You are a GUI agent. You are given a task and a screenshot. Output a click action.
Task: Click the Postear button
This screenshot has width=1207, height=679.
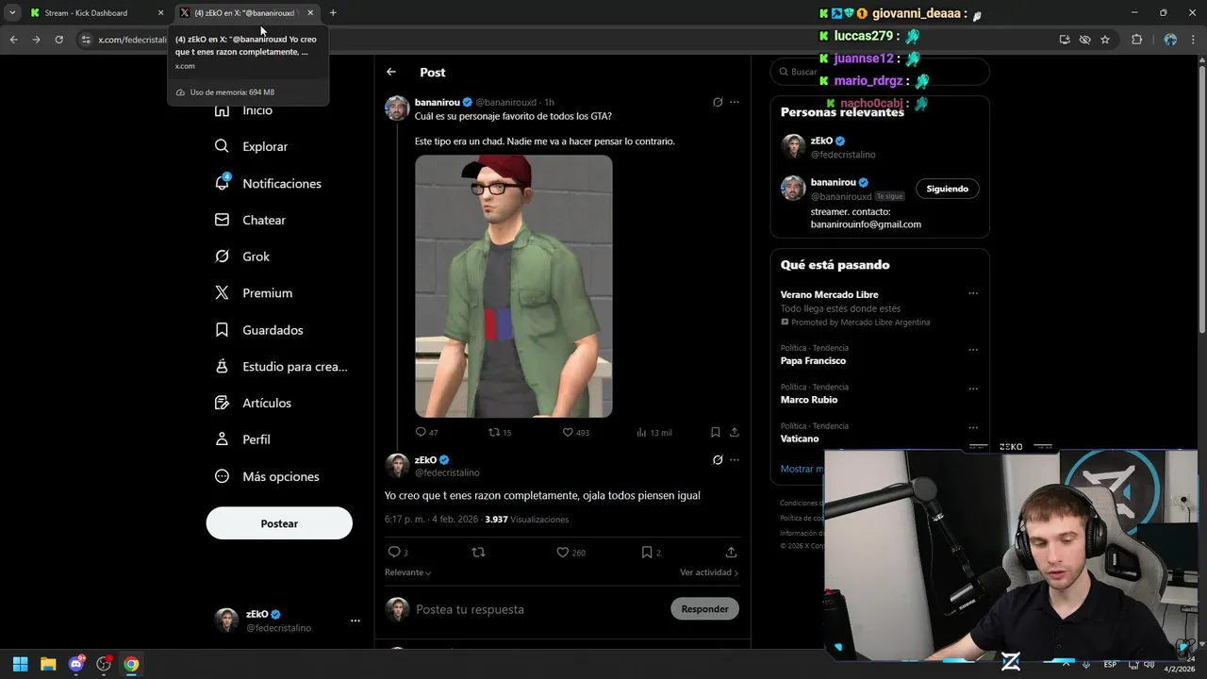[x=279, y=523]
